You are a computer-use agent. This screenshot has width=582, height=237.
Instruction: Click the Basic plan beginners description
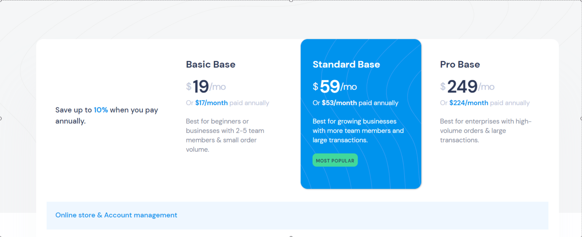point(225,135)
